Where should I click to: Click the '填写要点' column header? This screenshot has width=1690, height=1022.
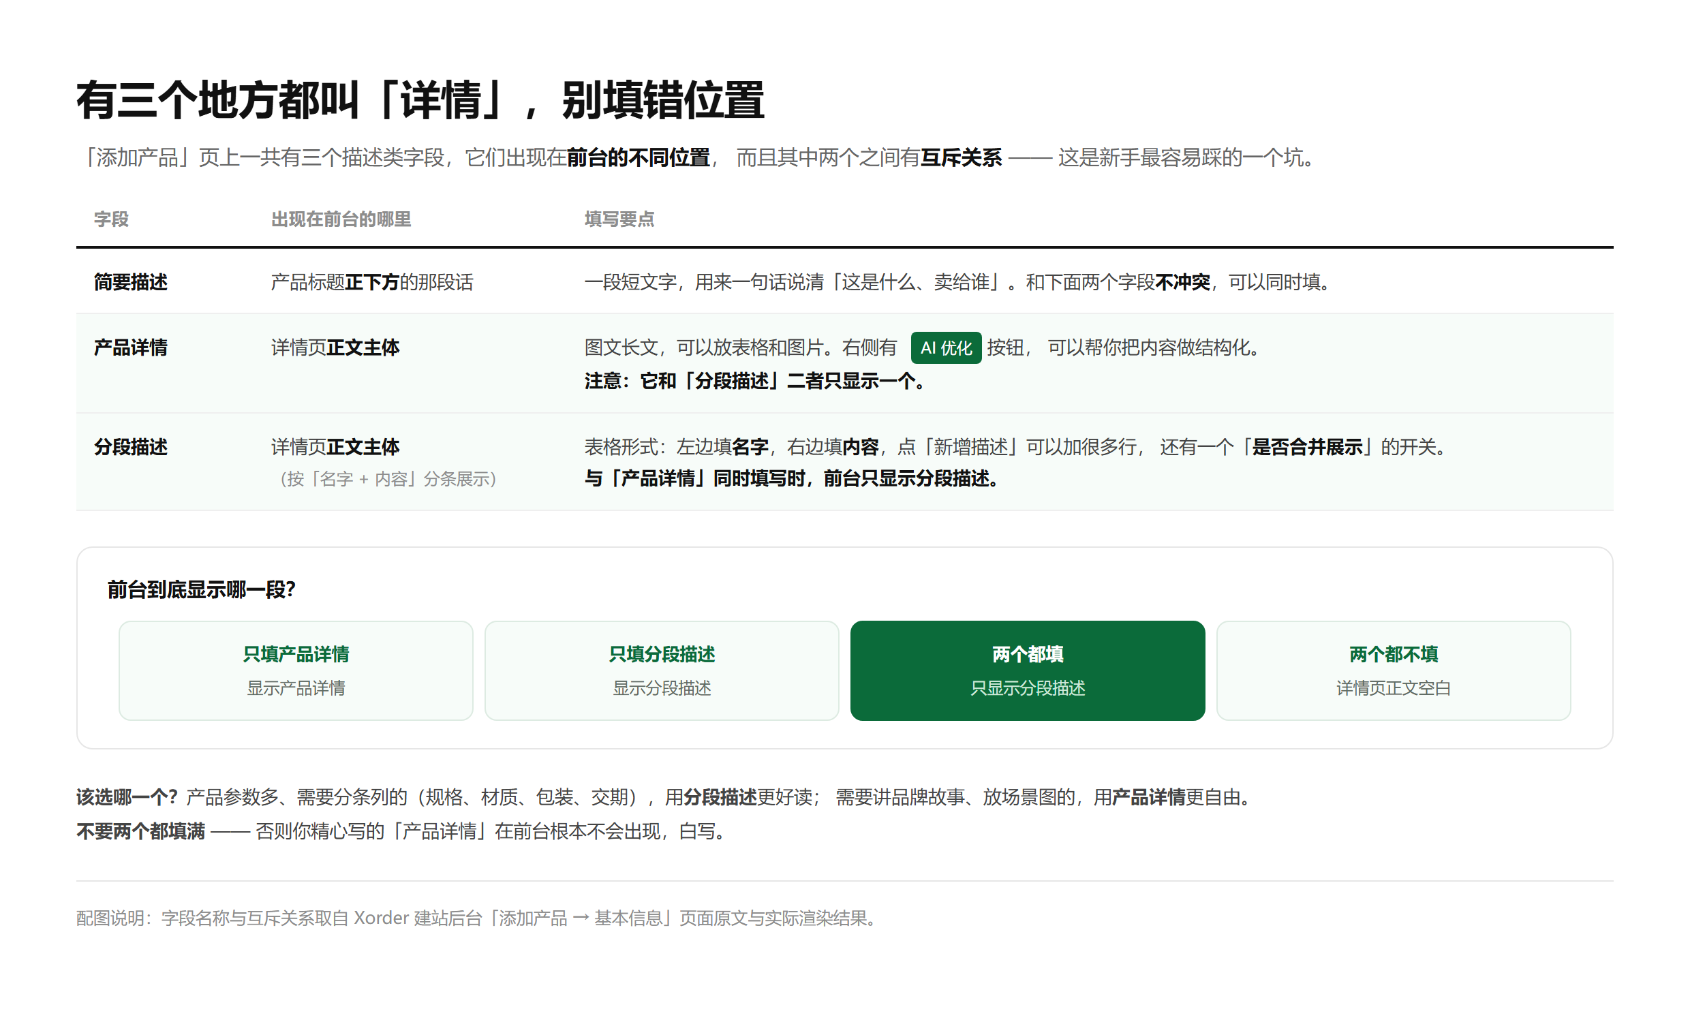coord(619,219)
